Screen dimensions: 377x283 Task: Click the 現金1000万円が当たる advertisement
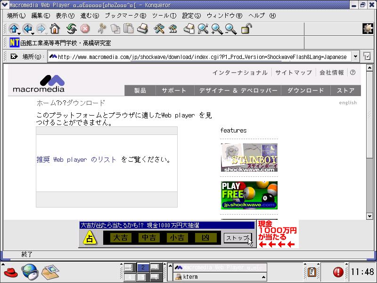[278, 233]
